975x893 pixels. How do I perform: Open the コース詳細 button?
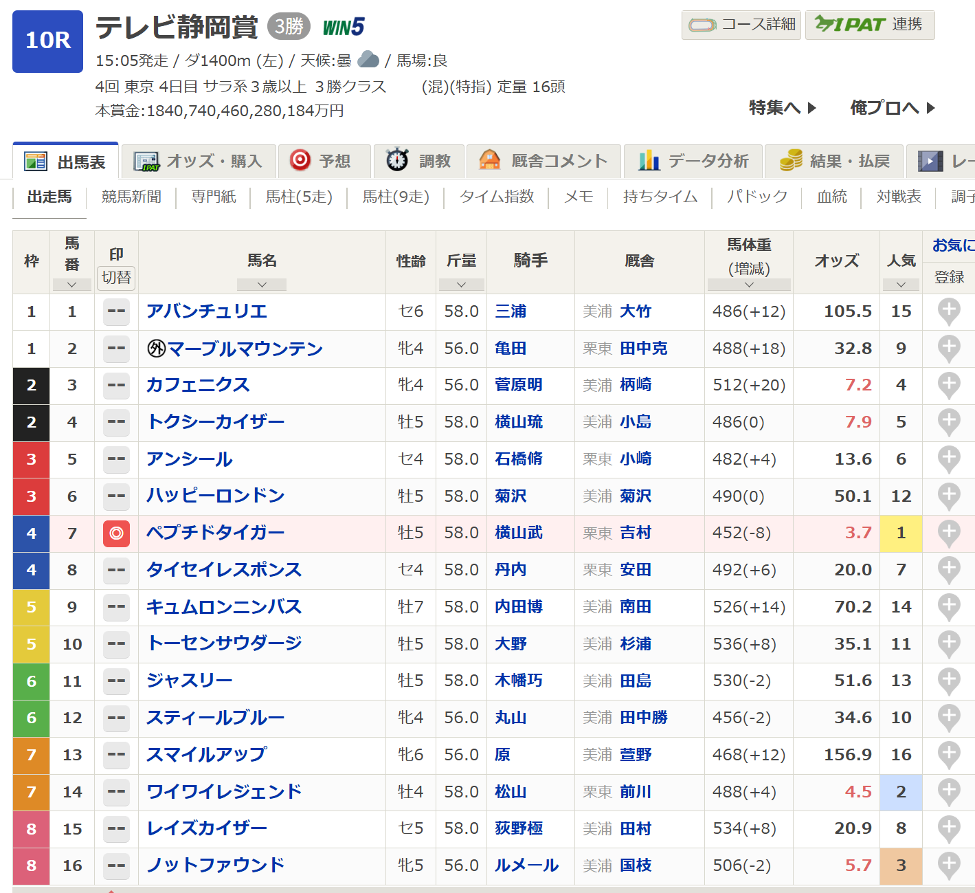coord(741,25)
